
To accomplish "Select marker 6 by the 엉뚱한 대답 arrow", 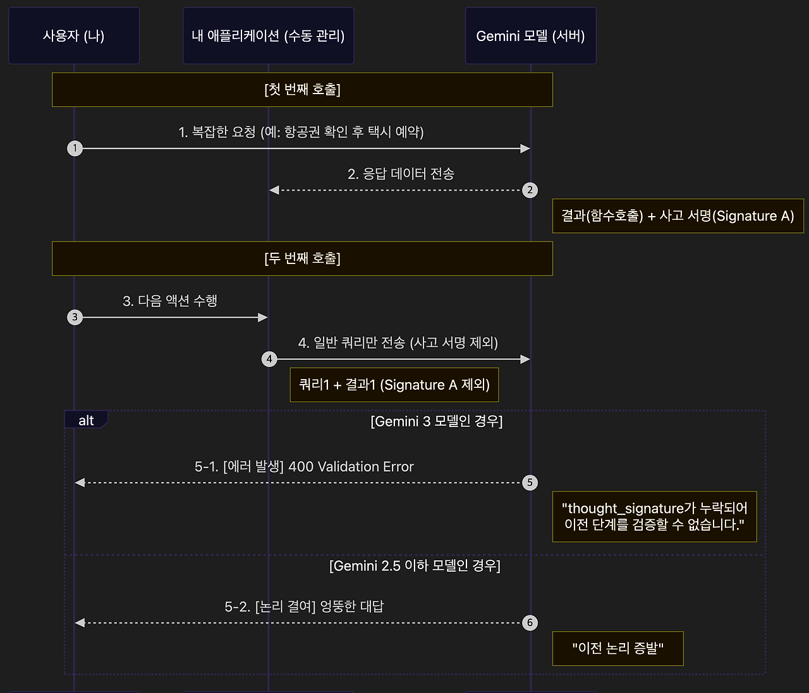I will [x=530, y=622].
